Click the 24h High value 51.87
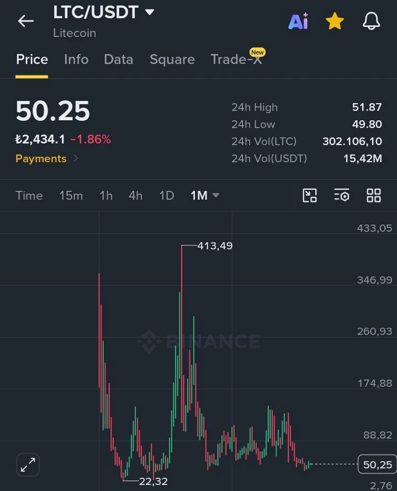The height and width of the screenshot is (491, 397). pyautogui.click(x=367, y=107)
